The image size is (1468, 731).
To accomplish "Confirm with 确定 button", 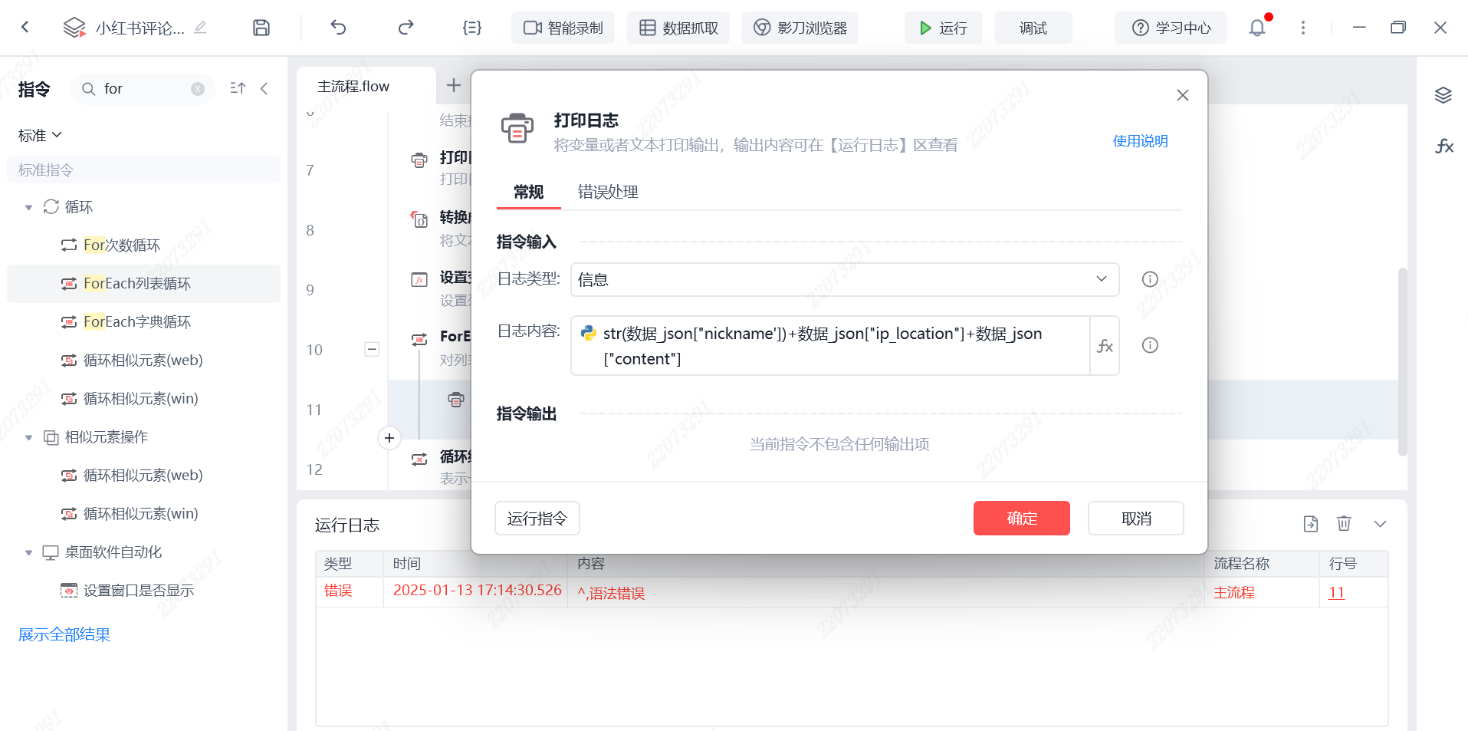I will 1022,519.
